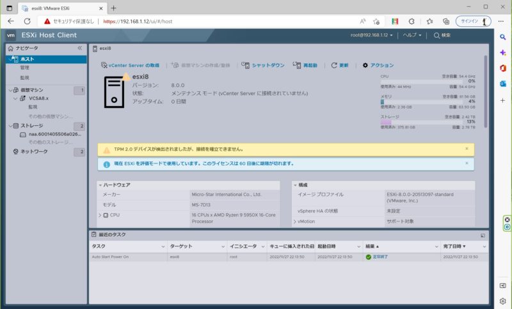This screenshot has width=512, height=309.
Task: Click the vm logo in the header
Action: tap(11, 35)
